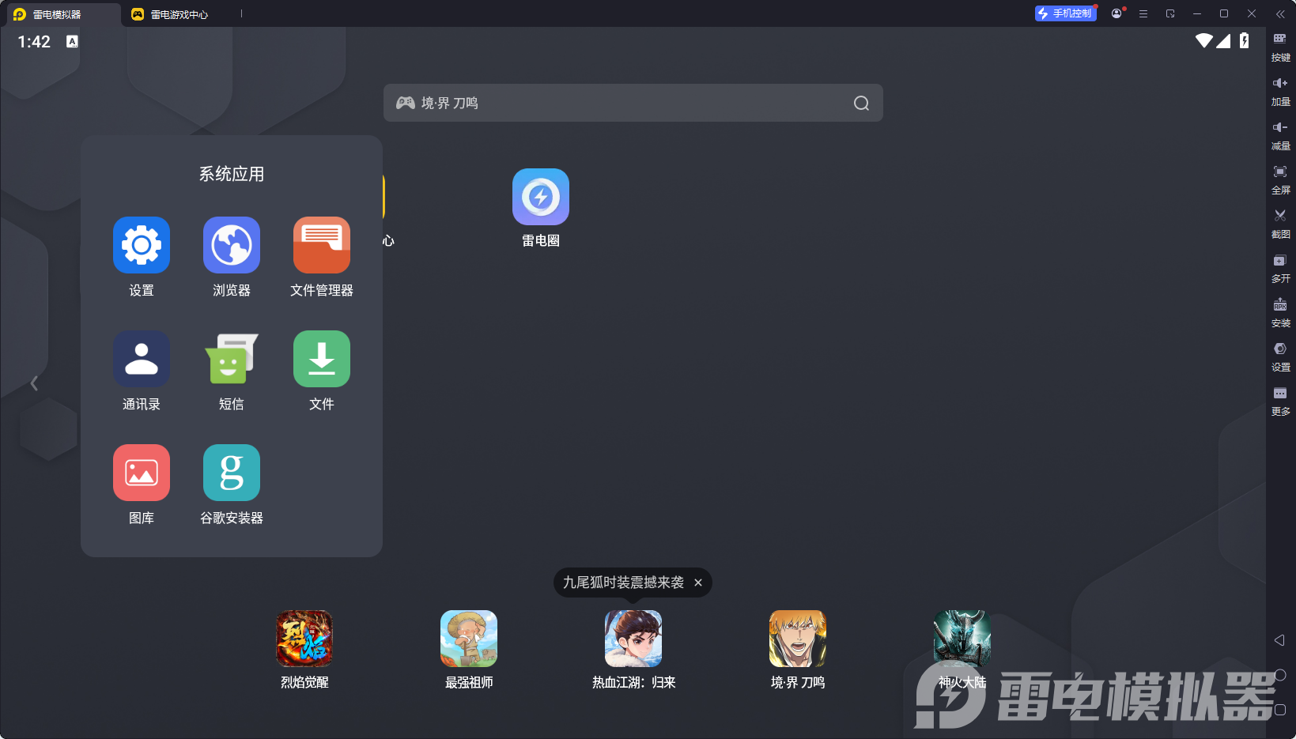1296x739 pixels.
Task: Switch to the 雷电游戏中心 tab
Action: click(x=171, y=14)
